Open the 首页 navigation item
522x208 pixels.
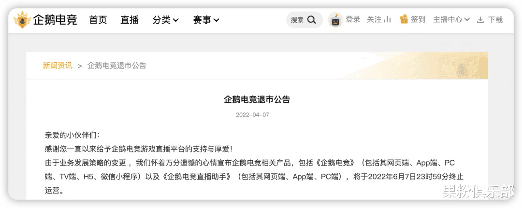pyautogui.click(x=98, y=20)
